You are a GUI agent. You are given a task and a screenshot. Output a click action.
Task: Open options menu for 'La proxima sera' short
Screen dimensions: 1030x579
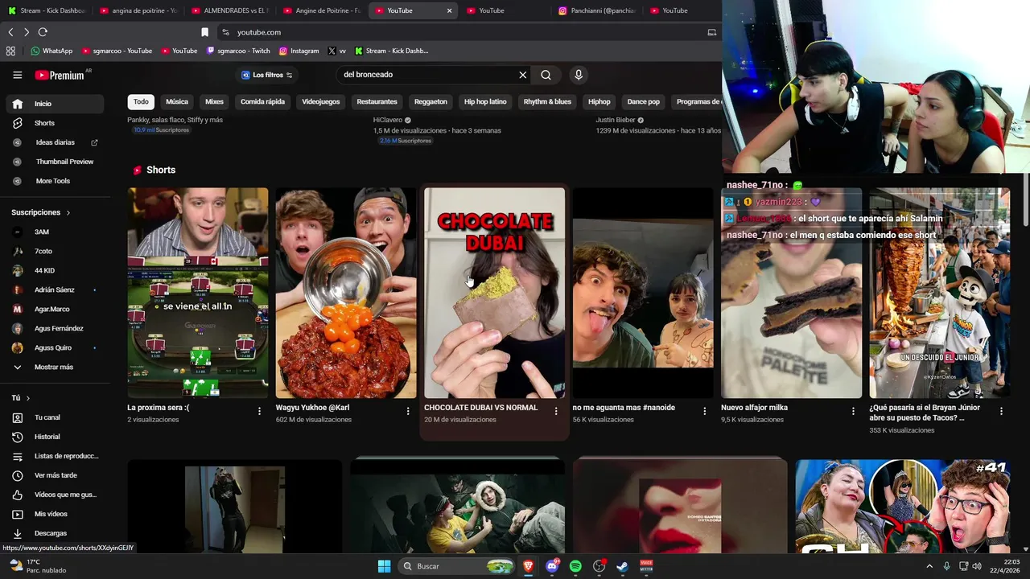pos(259,411)
